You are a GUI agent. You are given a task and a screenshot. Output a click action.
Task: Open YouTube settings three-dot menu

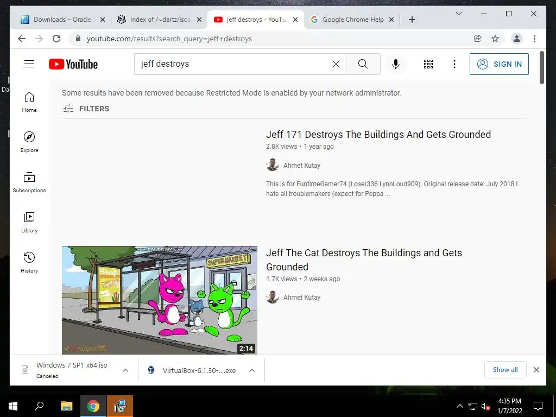pos(454,64)
